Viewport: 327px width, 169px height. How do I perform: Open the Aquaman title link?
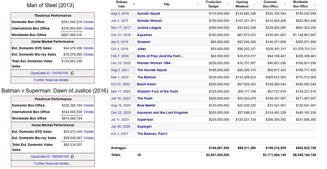(145, 35)
